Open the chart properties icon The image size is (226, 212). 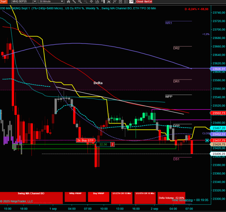[120, 1]
